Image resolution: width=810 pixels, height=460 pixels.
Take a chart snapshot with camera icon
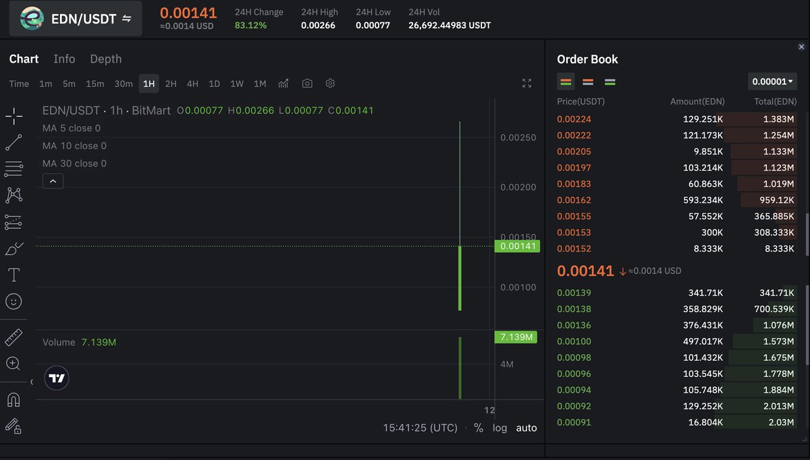307,84
